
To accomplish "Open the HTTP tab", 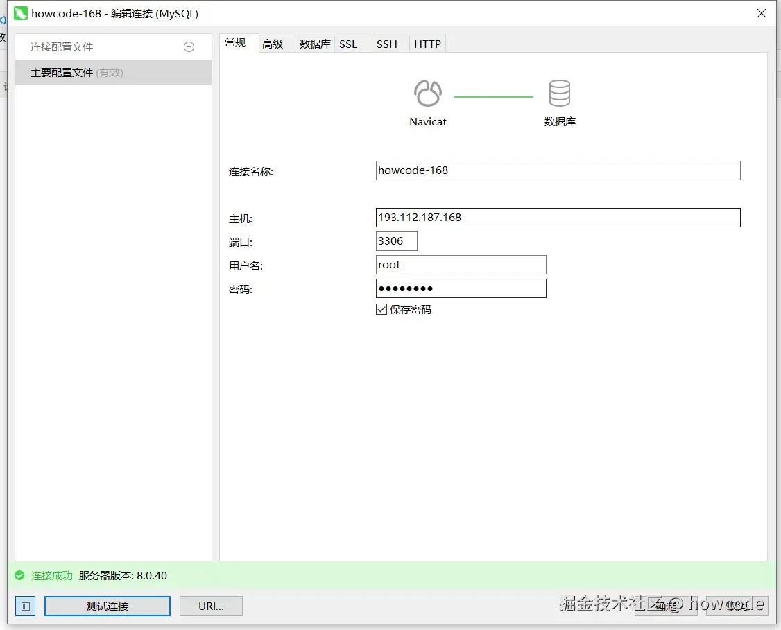I will tap(427, 44).
